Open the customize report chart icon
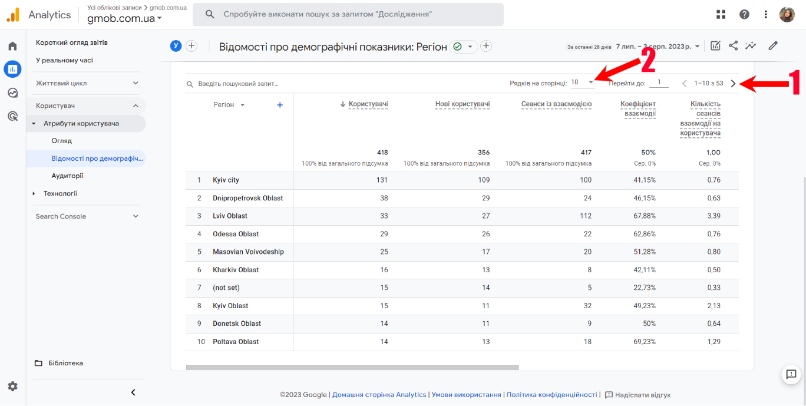This screenshot has height=406, width=806. pos(715,45)
